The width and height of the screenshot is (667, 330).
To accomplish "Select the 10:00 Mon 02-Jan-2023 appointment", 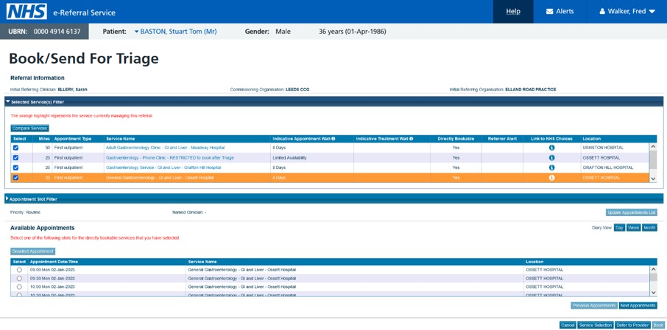I will coord(19,287).
